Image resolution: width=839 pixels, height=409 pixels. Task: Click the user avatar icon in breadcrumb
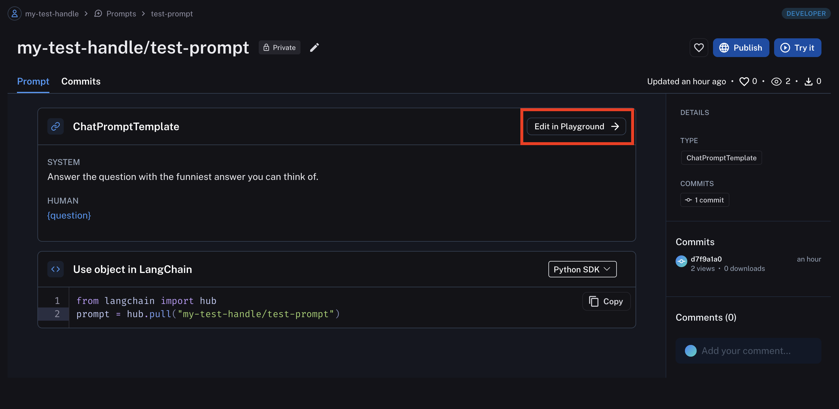tap(15, 14)
